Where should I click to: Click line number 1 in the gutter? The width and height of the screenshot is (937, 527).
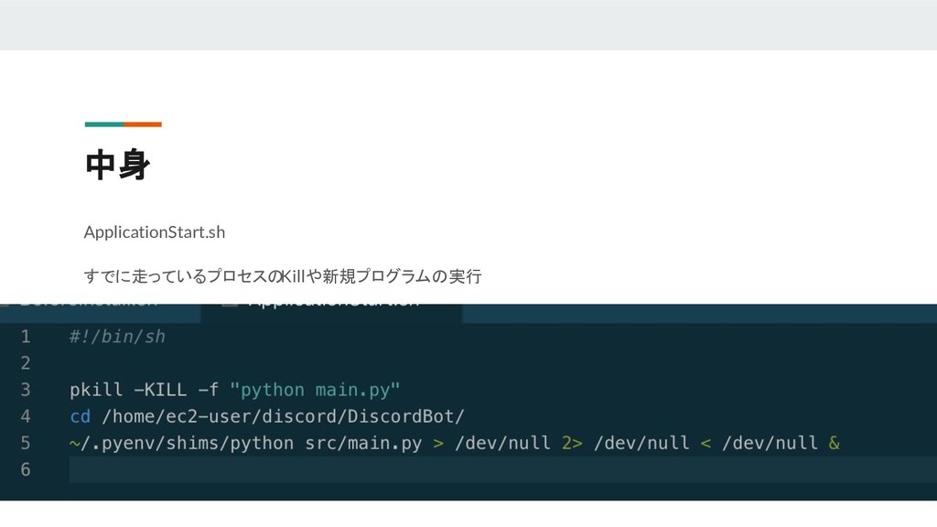[x=25, y=337]
